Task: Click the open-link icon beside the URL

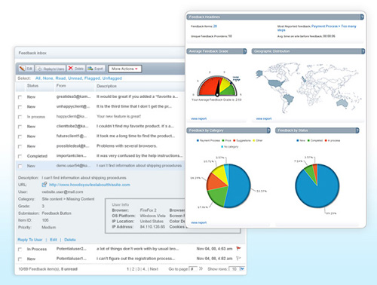Action: tap(44, 185)
